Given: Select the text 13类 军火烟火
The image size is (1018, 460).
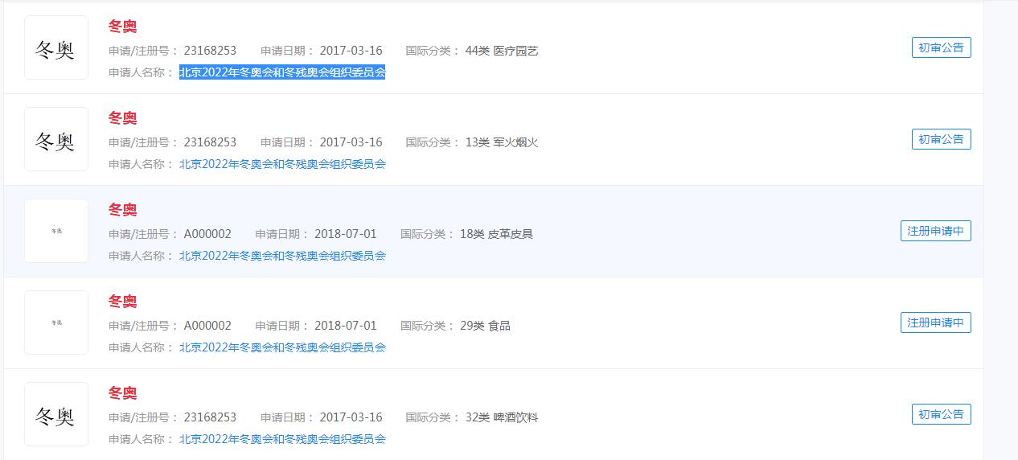Looking at the screenshot, I should point(502,142).
